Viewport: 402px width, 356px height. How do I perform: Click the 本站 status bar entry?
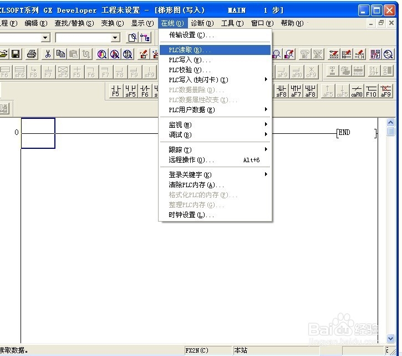point(276,350)
